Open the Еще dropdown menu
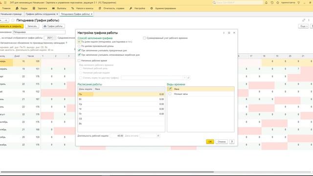 pyautogui.click(x=303, y=26)
